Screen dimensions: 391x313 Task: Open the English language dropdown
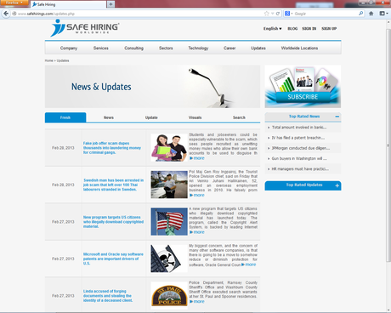[272, 29]
